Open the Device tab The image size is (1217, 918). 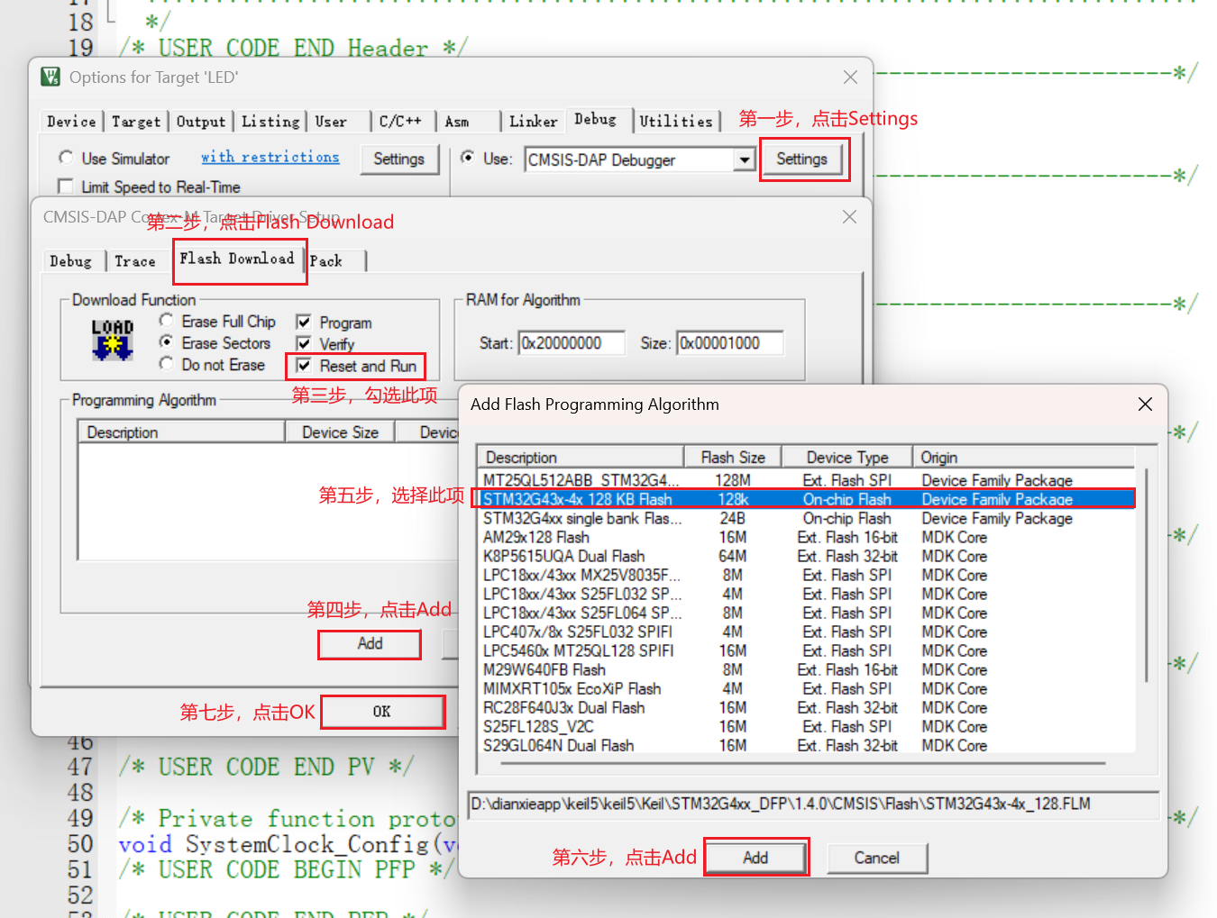click(71, 122)
